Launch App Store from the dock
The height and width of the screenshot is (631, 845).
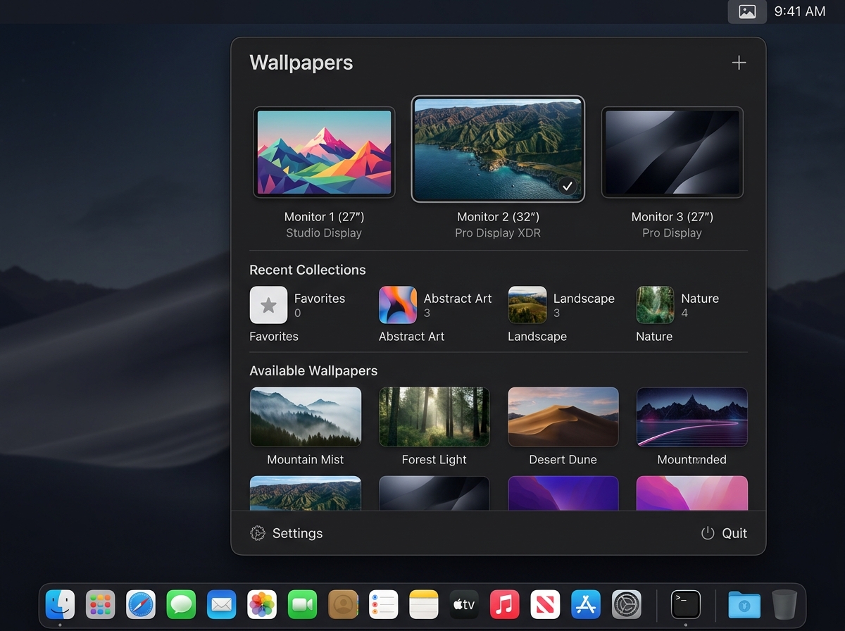(x=586, y=604)
